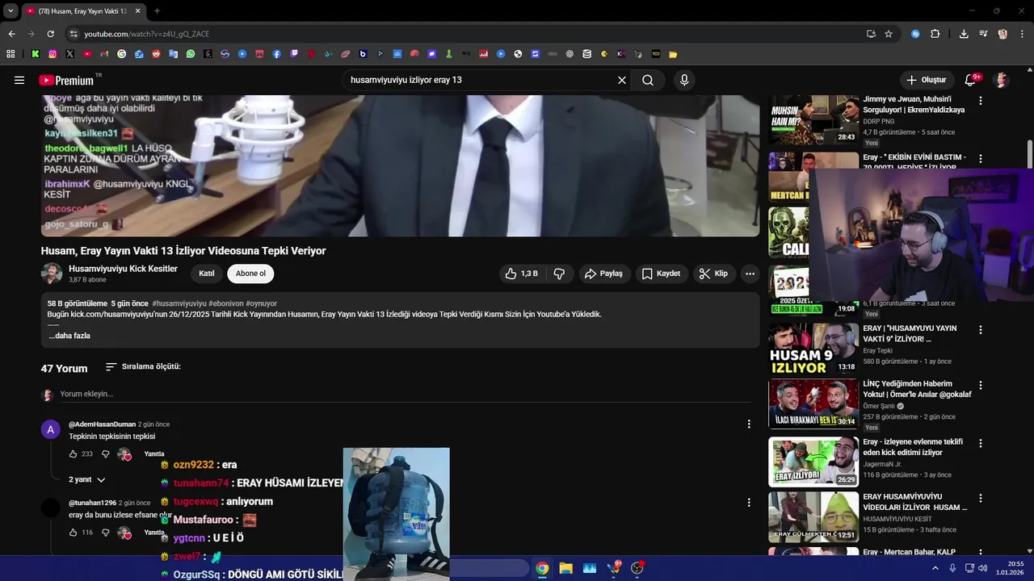This screenshot has height=581, width=1034.
Task: Open Chrome tab search dropdown
Action: tap(11, 11)
